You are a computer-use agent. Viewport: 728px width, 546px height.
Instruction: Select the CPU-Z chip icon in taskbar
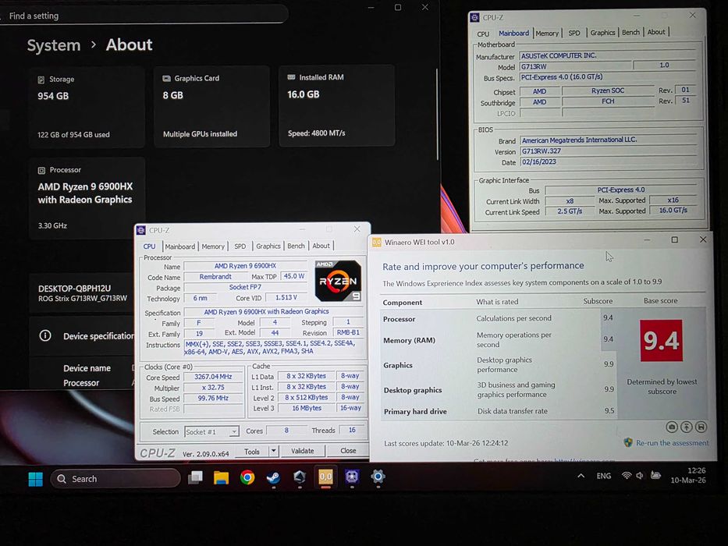tap(351, 477)
